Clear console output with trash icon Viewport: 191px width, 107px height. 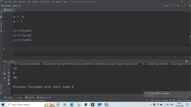click(9, 84)
